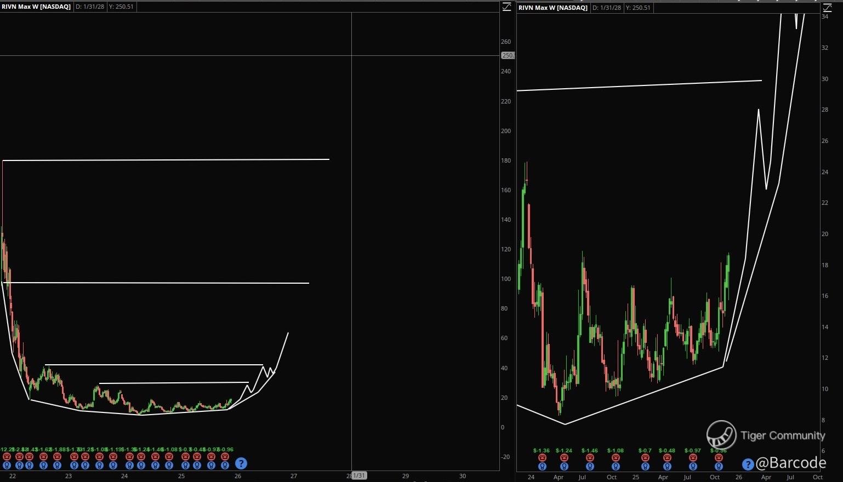Click the 30 year label on left time axis
This screenshot has height=482, width=843.
[x=463, y=476]
